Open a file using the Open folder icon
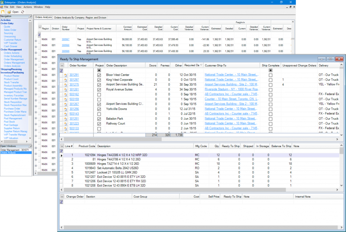Image resolution: width=346 pixels, height=232 pixels. (x=9, y=12)
